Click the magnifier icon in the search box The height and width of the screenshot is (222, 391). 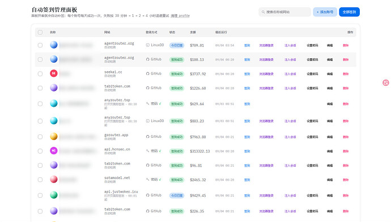[263, 12]
